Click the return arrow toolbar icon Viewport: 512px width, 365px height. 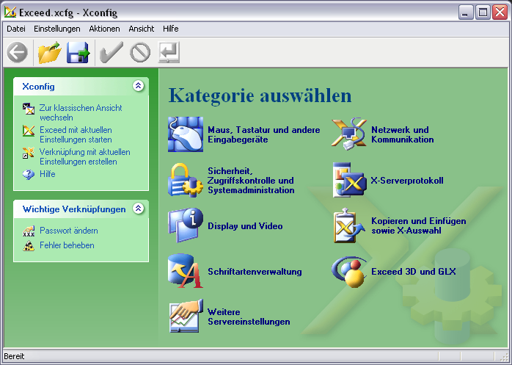(x=169, y=52)
